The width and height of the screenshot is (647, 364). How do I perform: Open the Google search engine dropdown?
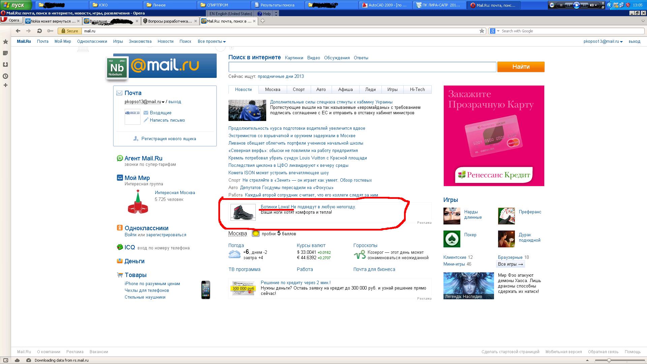pyautogui.click(x=494, y=31)
